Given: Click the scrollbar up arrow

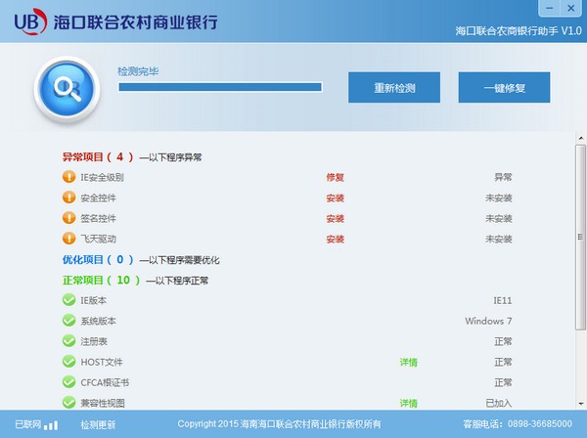Looking at the screenshot, I should [580, 138].
